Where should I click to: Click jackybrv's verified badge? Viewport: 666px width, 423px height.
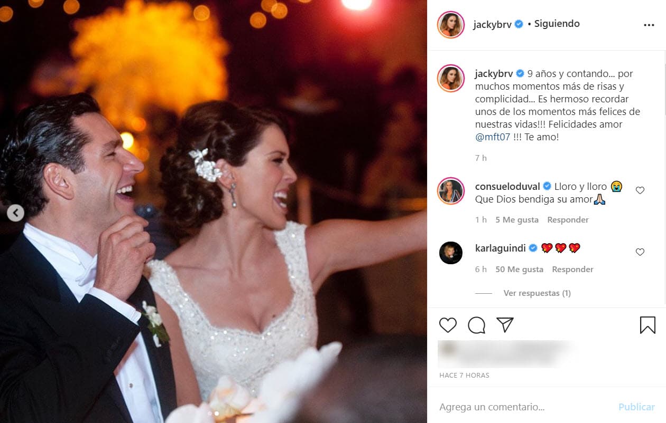tap(519, 24)
